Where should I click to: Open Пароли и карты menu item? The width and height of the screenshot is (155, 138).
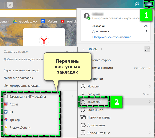(116, 117)
